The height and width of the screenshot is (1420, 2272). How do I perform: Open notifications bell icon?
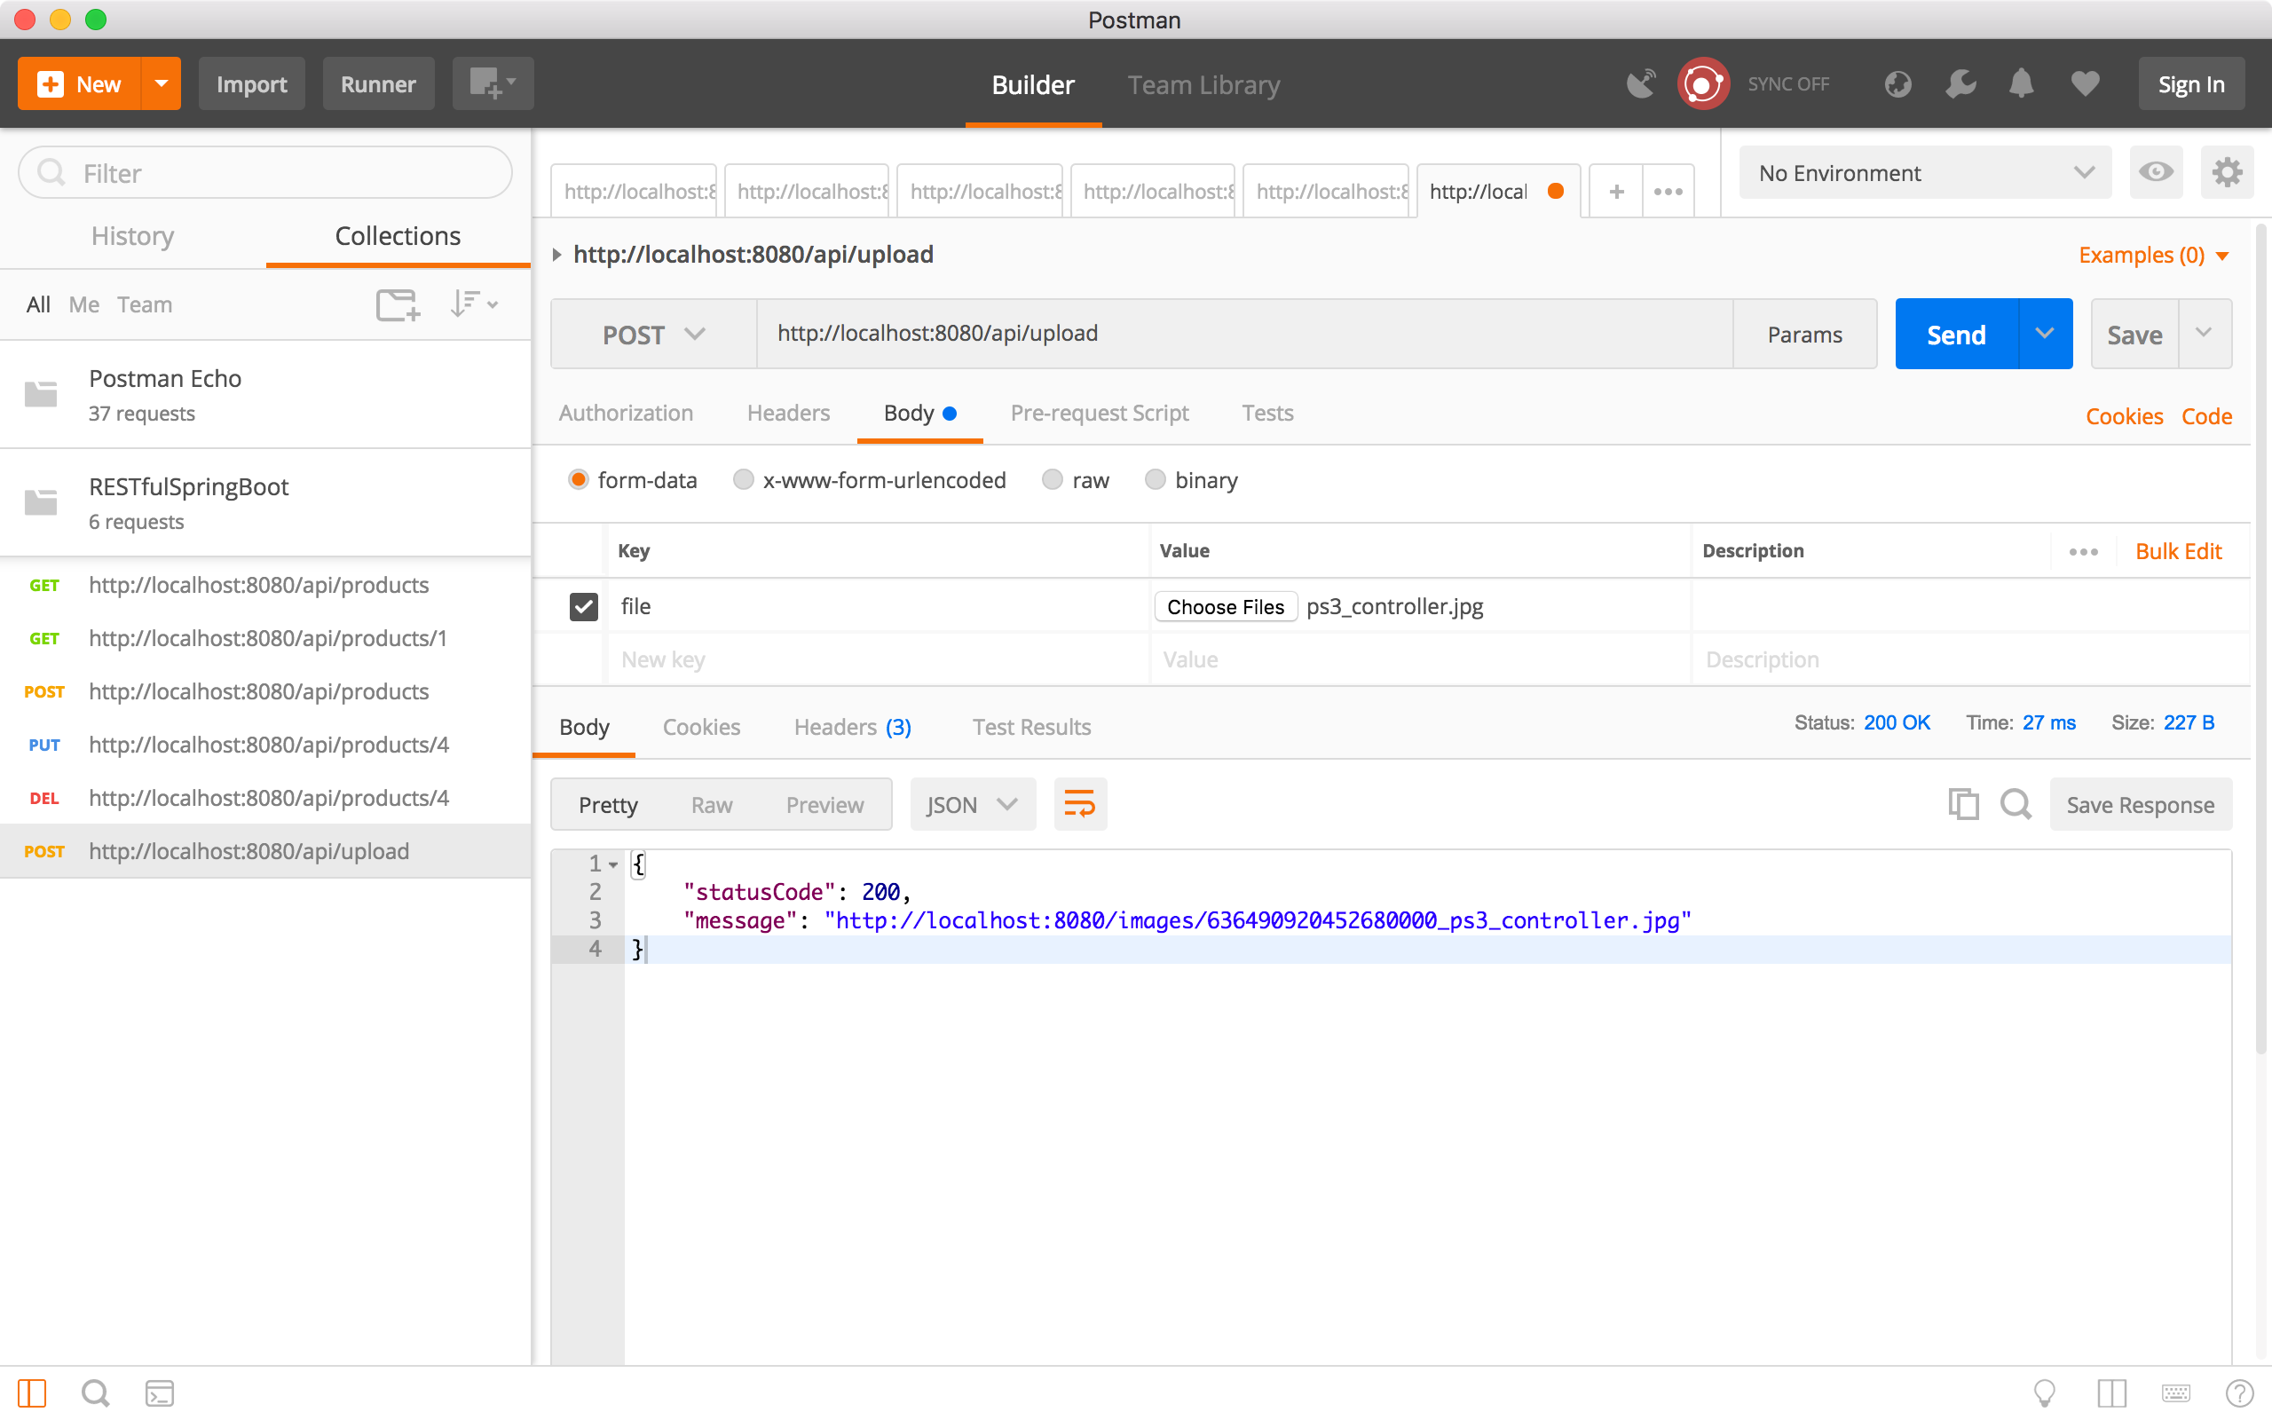2022,84
